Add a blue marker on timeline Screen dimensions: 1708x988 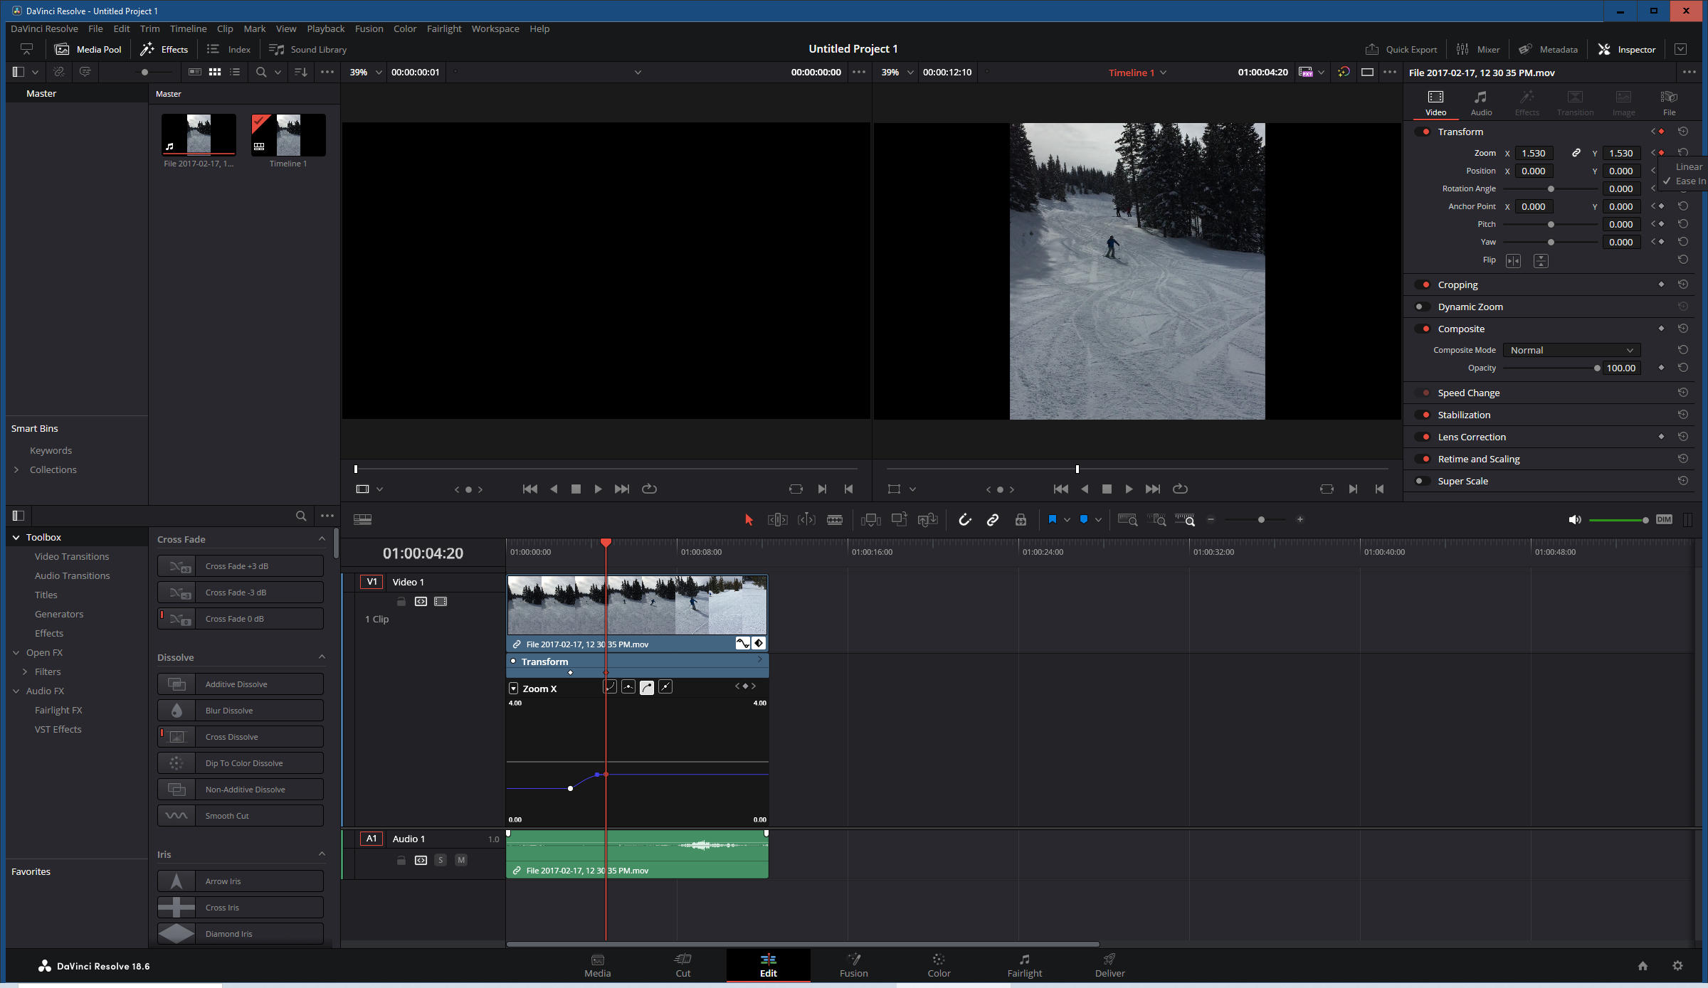click(1083, 520)
